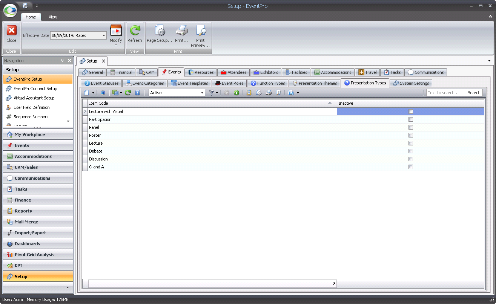Viewport: 496px width, 304px height.
Task: Click the grid view variants icon
Action: [115, 93]
